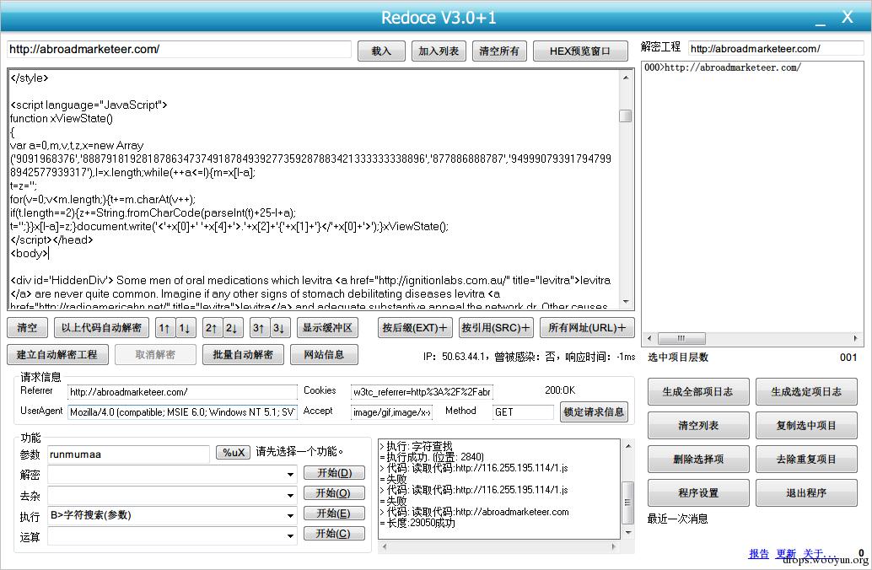Image resolution: width=872 pixels, height=570 pixels.
Task: Click the %uX encode button
Action: (234, 453)
